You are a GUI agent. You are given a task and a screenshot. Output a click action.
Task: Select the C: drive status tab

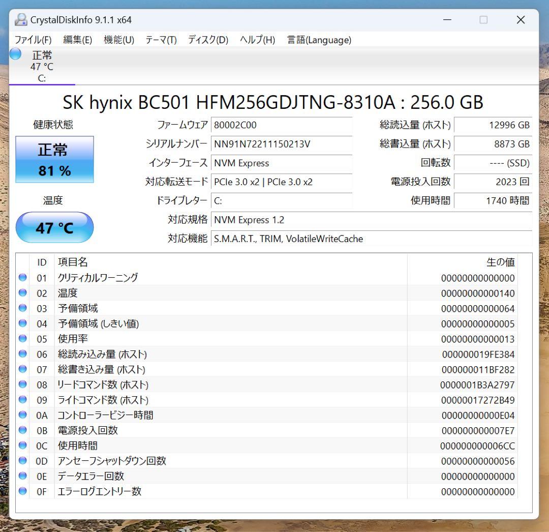(42, 66)
